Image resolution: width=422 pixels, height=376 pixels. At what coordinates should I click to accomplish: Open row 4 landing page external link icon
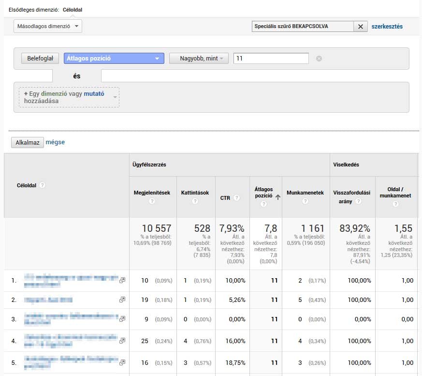click(x=122, y=340)
